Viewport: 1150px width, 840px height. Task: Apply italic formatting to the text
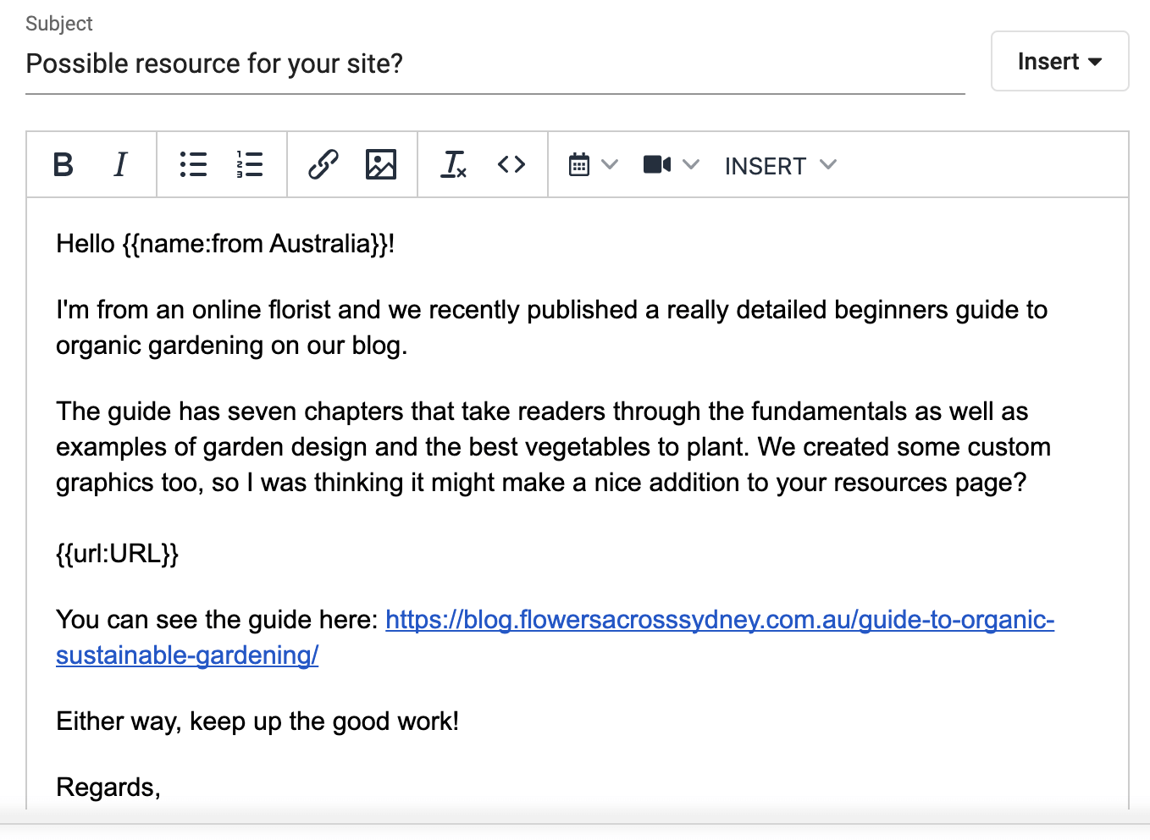pyautogui.click(x=120, y=164)
